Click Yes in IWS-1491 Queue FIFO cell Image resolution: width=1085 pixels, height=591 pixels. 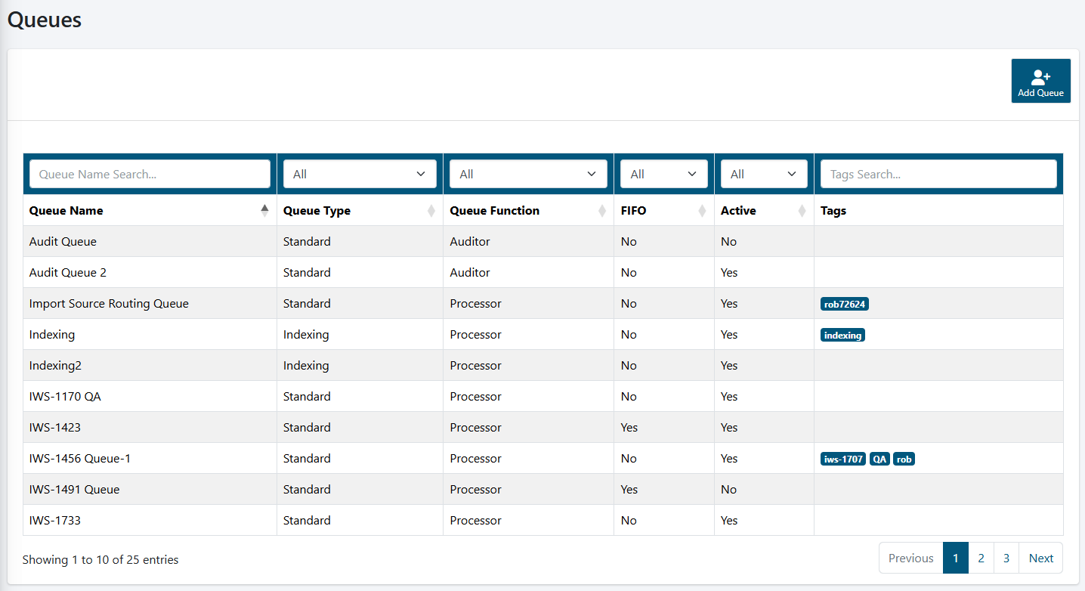click(x=629, y=489)
